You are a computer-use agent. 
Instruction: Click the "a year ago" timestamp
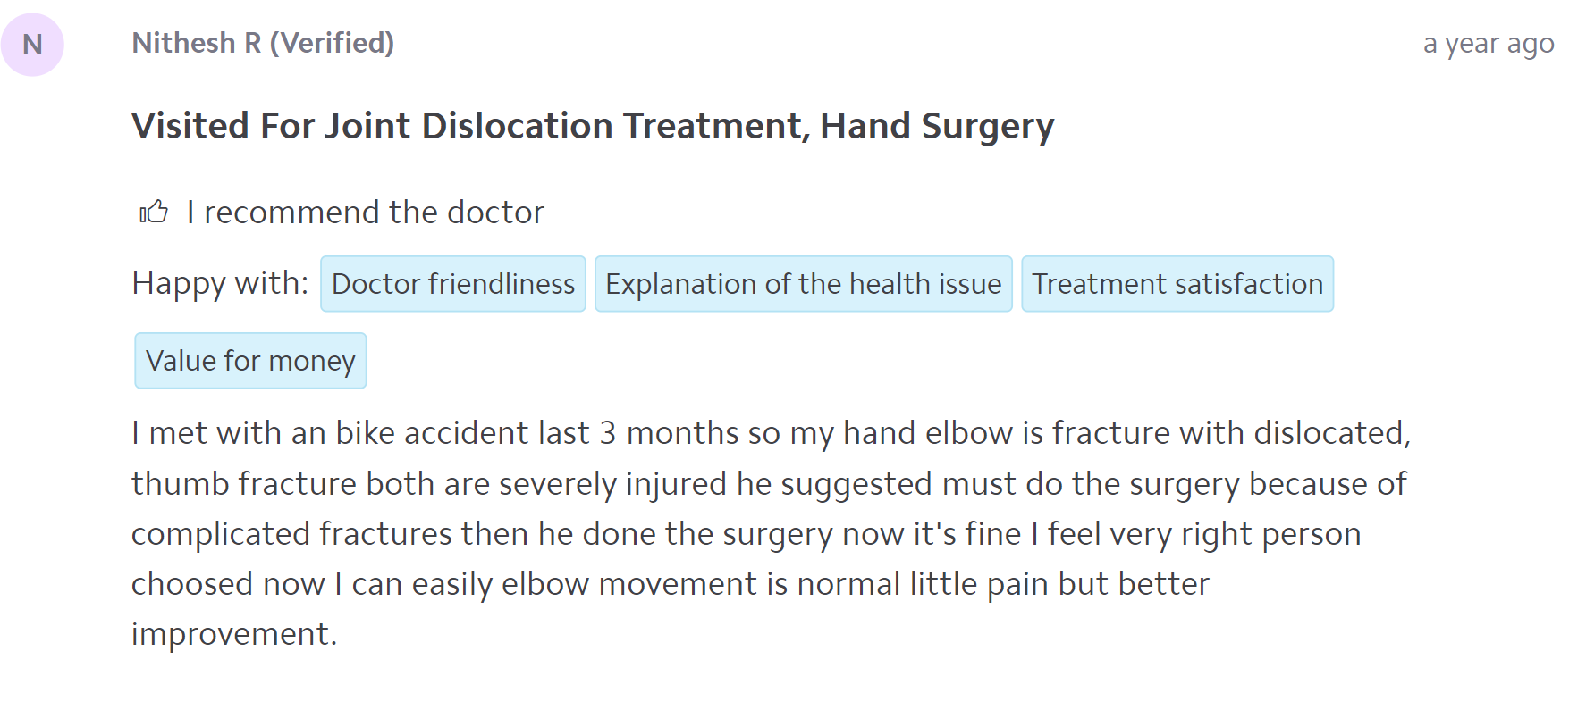pos(1488,43)
